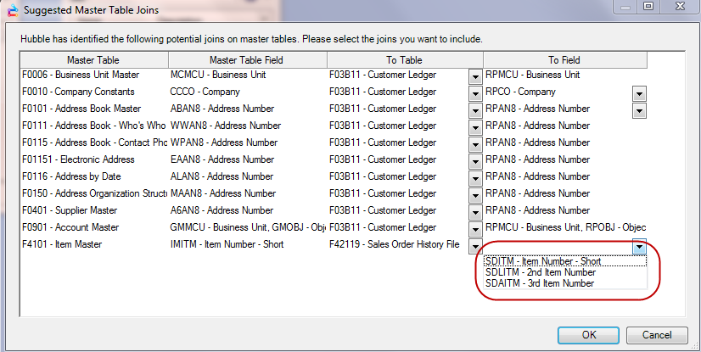Open To Table dropdown for F42119 Sales Order History File
Image resolution: width=701 pixels, height=352 pixels.
[x=475, y=245]
